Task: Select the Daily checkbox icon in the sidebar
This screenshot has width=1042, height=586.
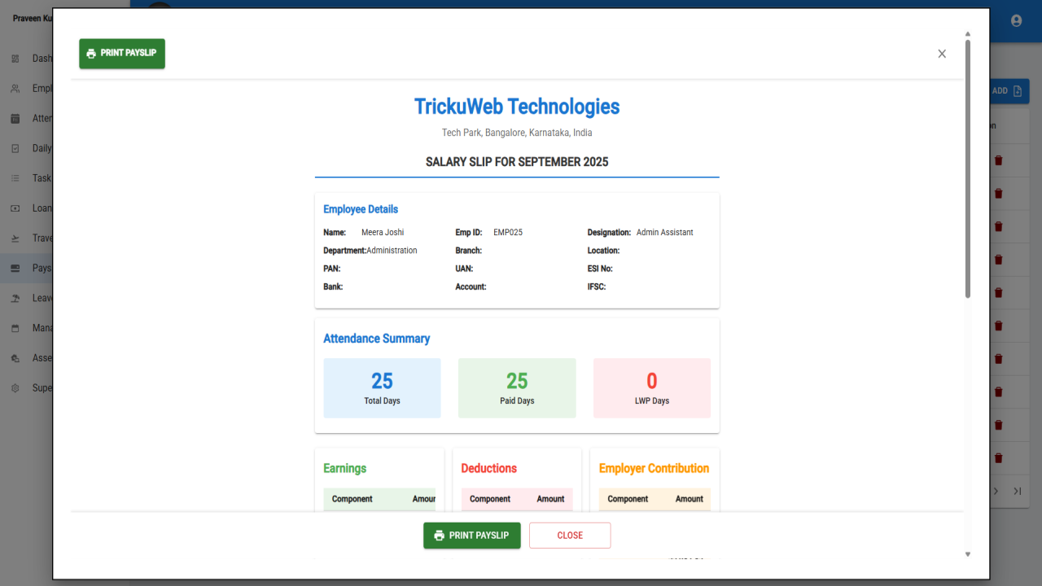Action: [x=15, y=149]
